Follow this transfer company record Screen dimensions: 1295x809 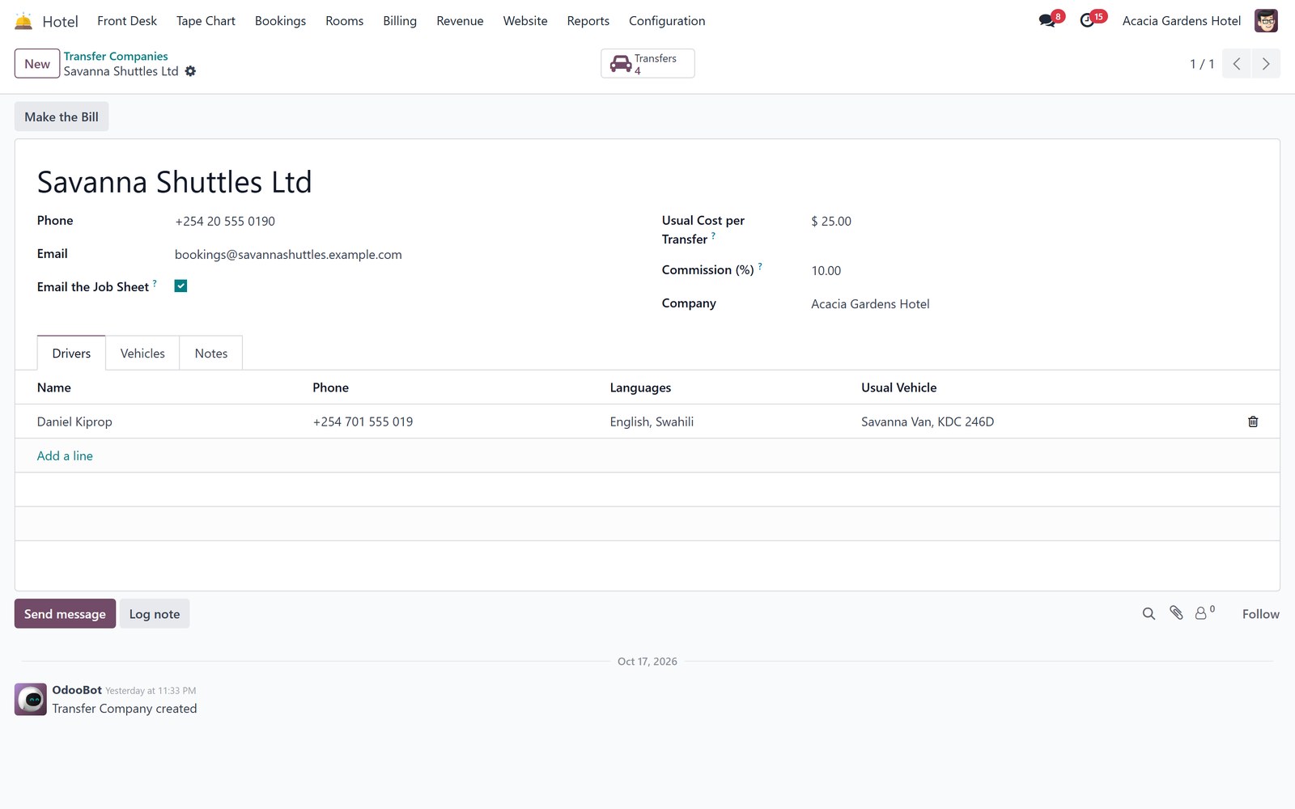point(1260,614)
